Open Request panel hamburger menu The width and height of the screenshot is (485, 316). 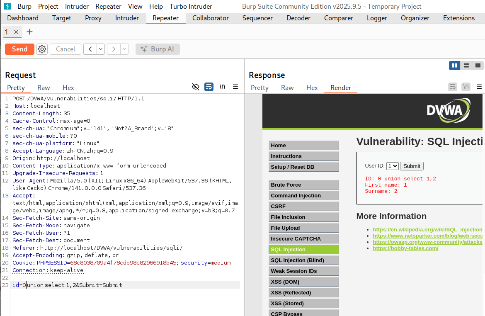coord(235,87)
